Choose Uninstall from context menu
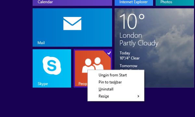The image size is (195, 117). 116,89
